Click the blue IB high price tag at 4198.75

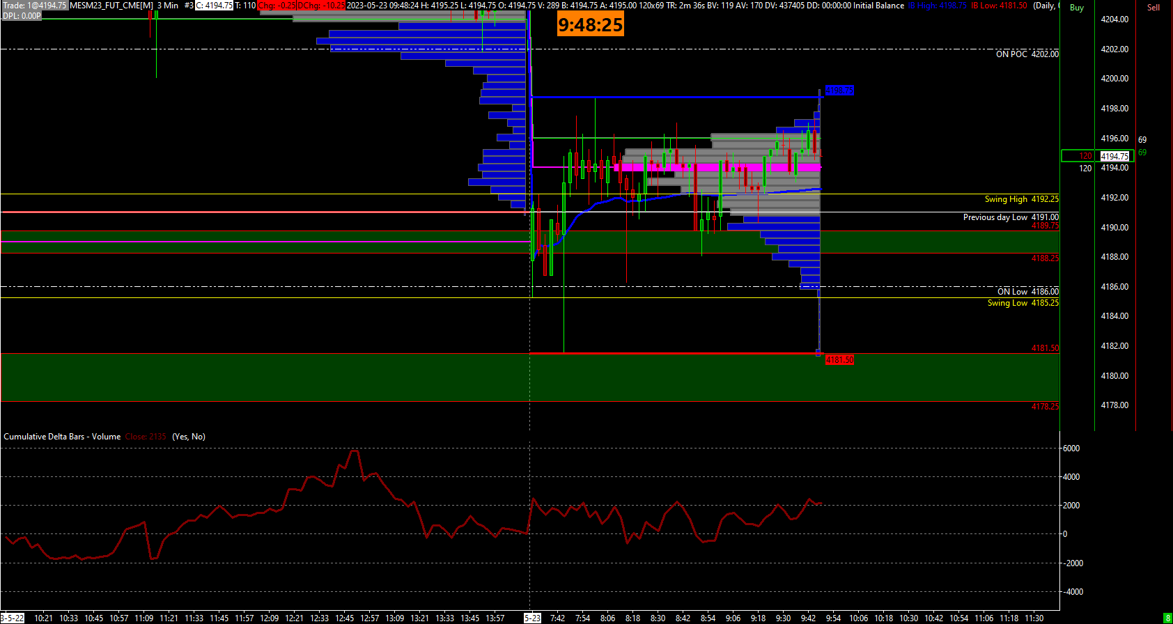click(x=839, y=91)
